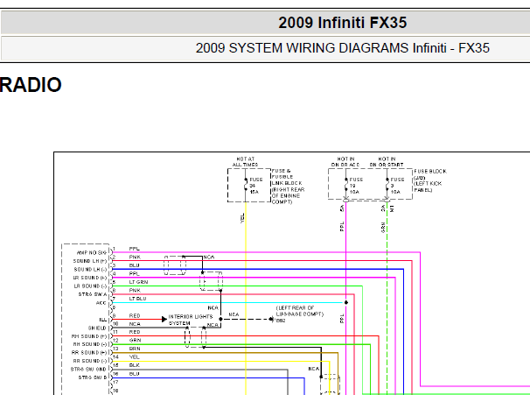Viewport: 530px width, 395px height.
Task: Select the RR SOUND (+) pin label
Action: 89,353
